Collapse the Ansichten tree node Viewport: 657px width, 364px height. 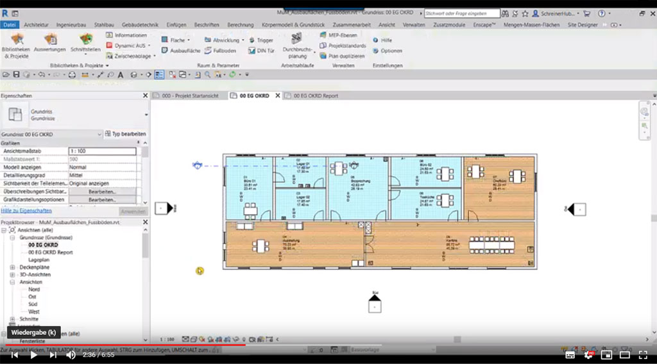13,282
